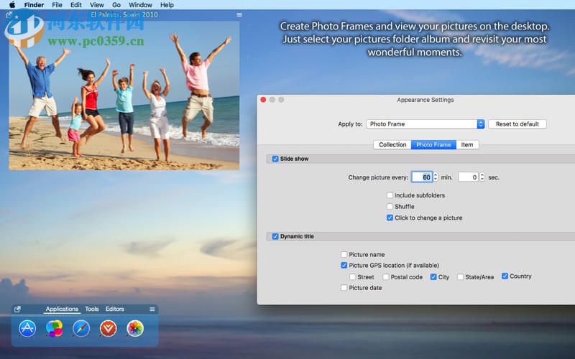The width and height of the screenshot is (575, 359).
Task: Switch to the Collection tab
Action: coord(392,145)
